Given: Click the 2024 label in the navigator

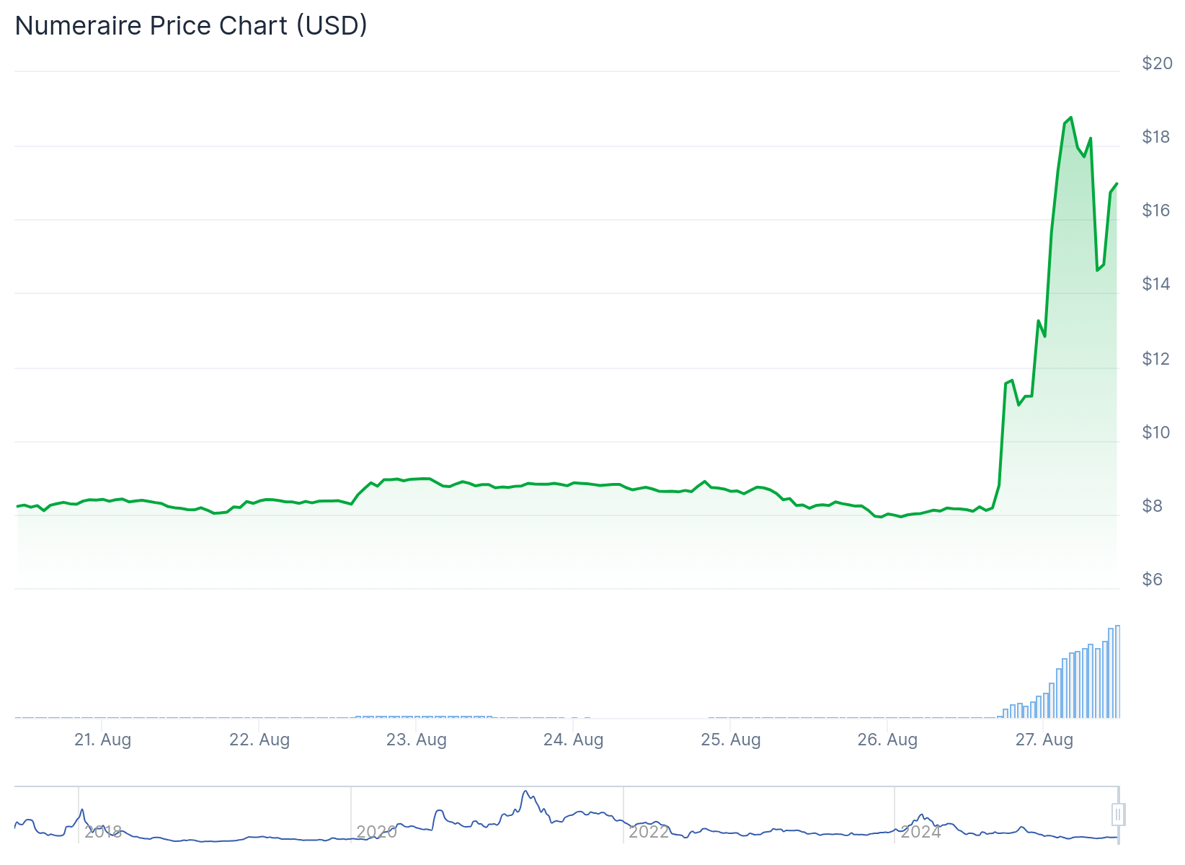Looking at the screenshot, I should pos(920,832).
